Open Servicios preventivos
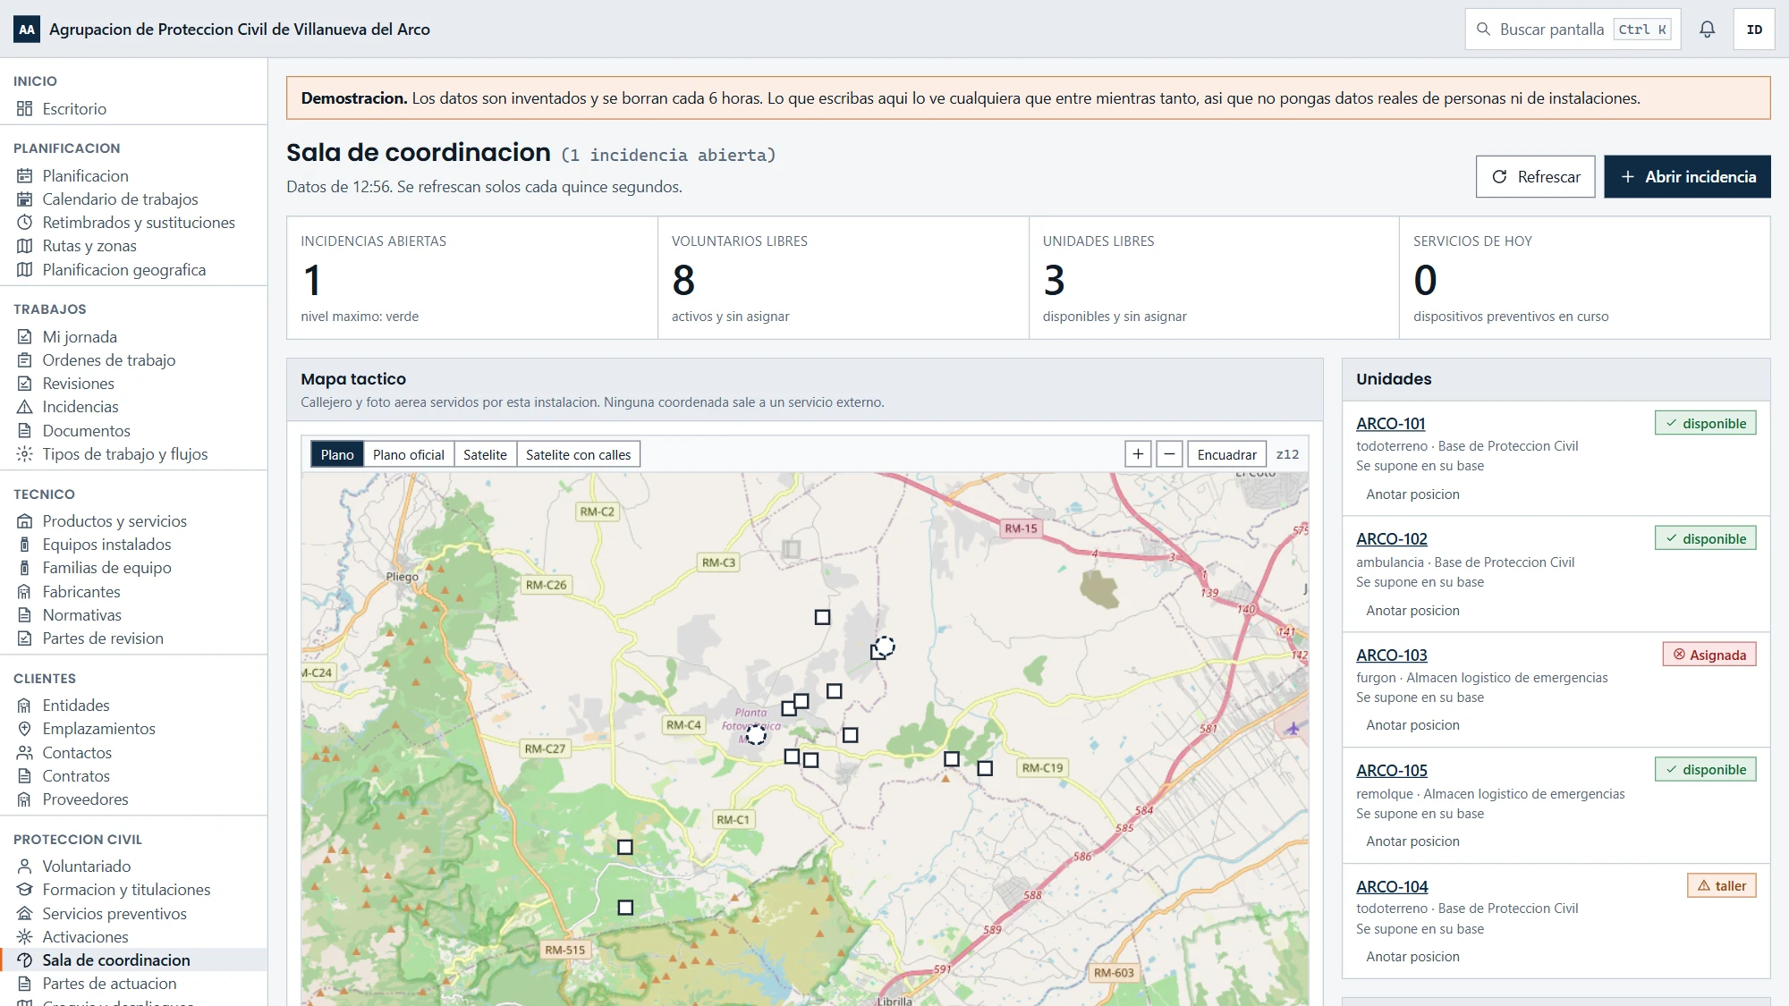Image resolution: width=1789 pixels, height=1006 pixels. click(133, 914)
